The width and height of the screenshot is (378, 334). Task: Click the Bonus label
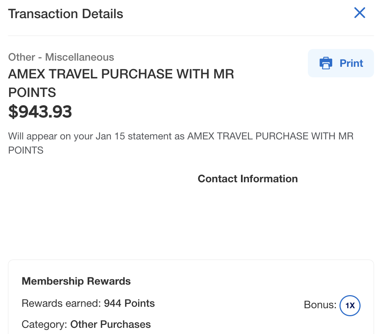(x=320, y=305)
